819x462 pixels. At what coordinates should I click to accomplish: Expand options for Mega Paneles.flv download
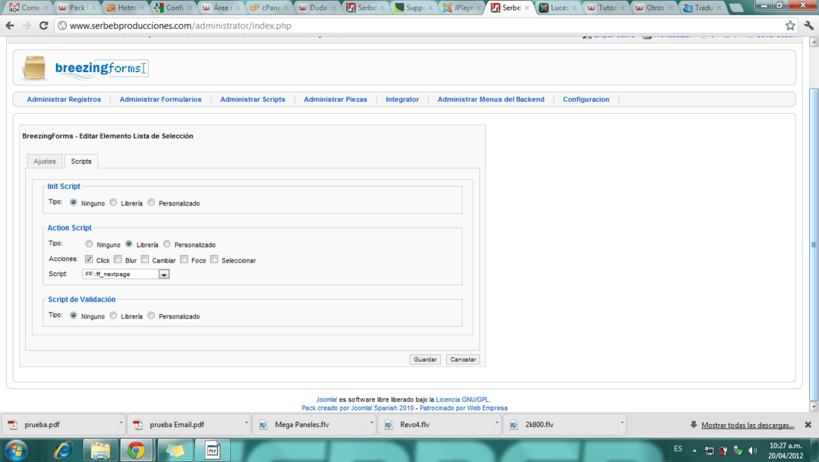coord(372,423)
